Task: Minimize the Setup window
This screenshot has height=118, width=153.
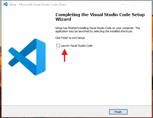Action: pyautogui.click(x=123, y=4)
